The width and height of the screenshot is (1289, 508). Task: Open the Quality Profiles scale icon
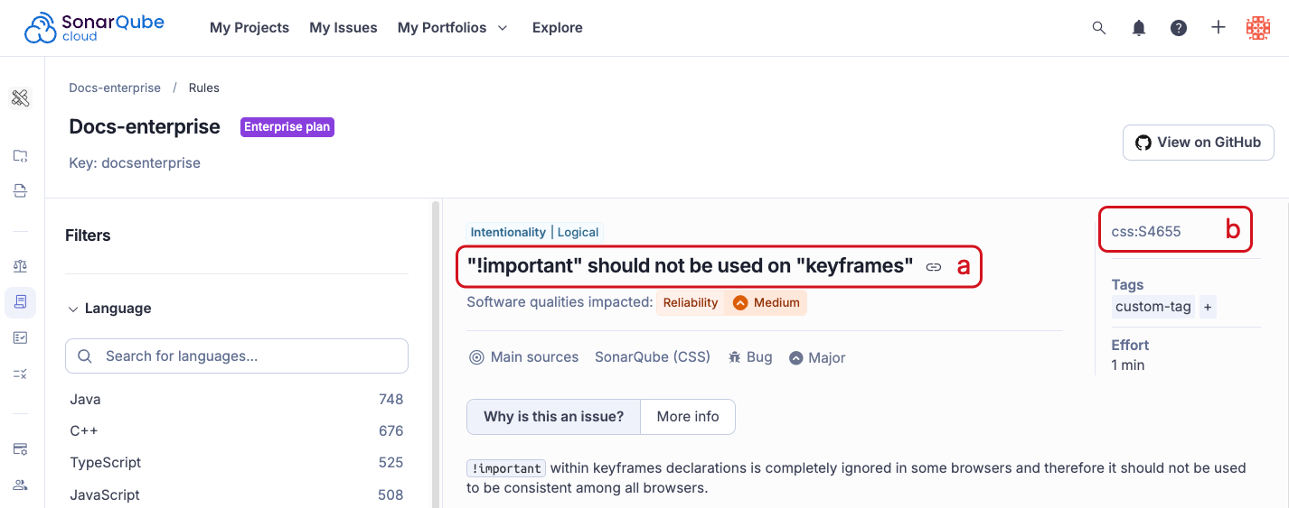[x=20, y=266]
